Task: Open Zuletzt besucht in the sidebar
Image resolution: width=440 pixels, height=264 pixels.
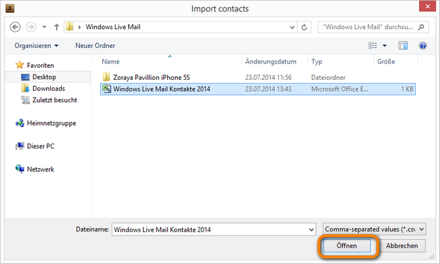Action: tap(54, 100)
